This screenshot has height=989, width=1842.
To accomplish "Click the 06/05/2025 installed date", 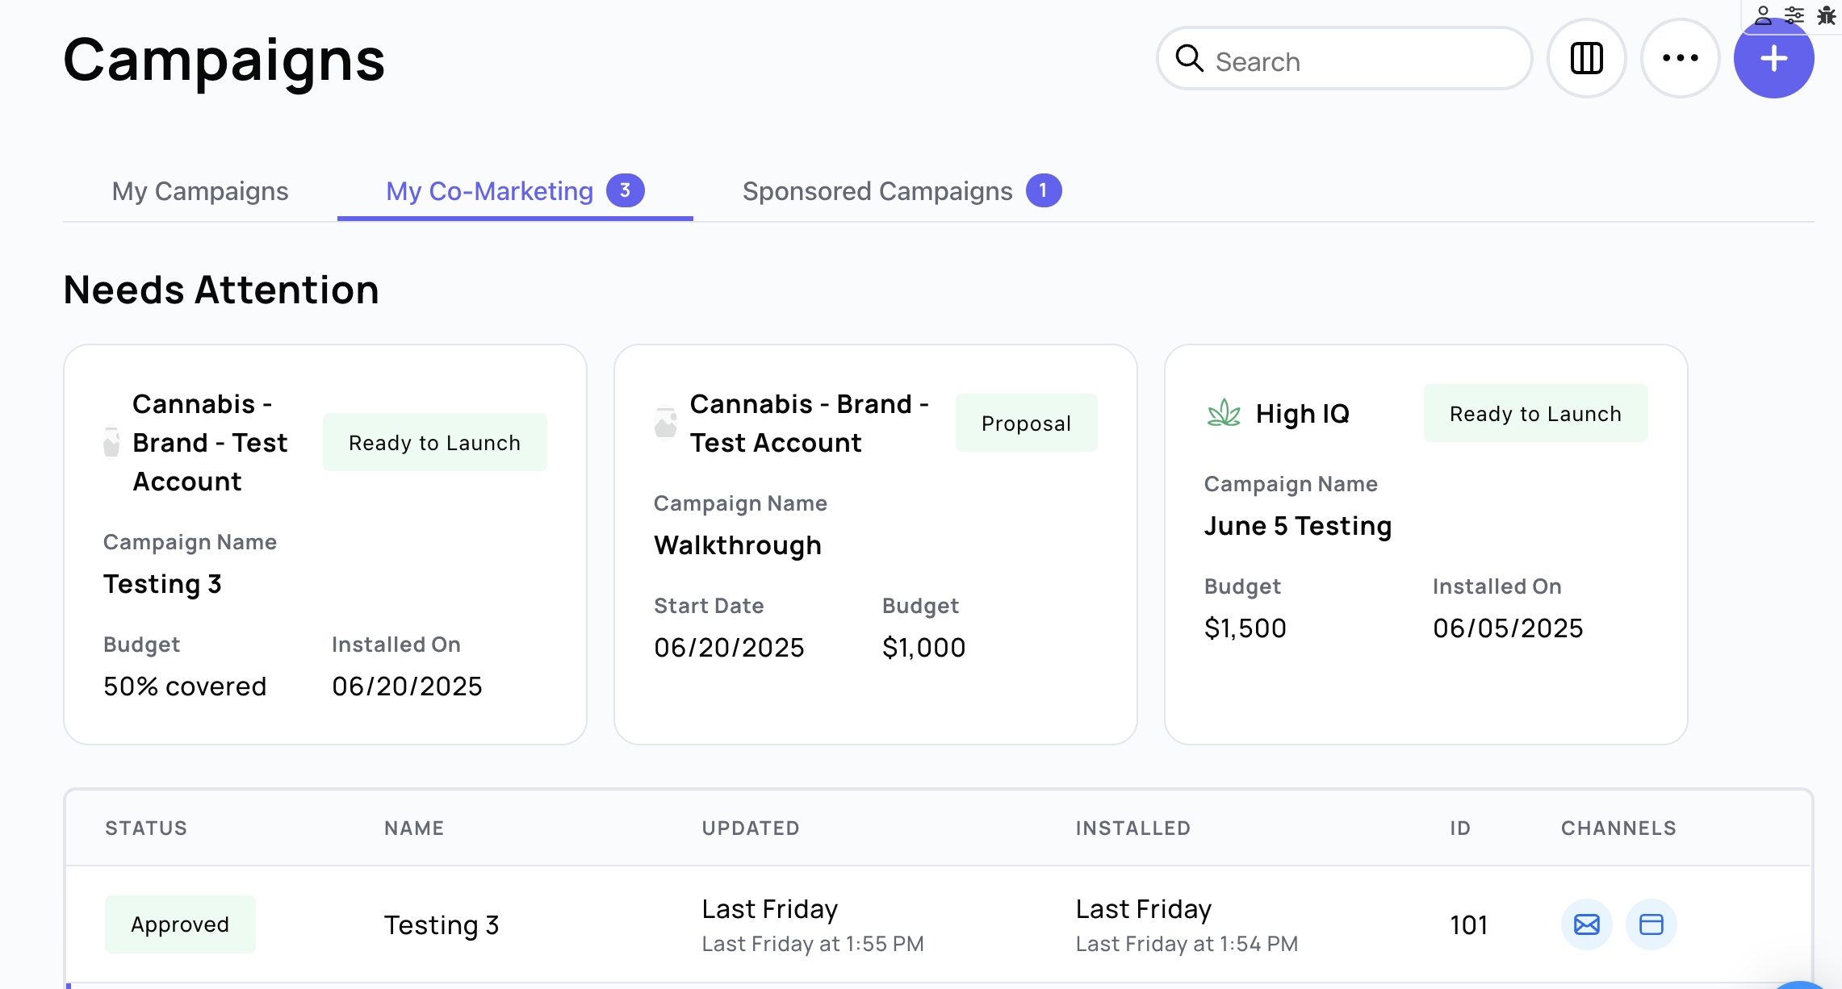I will pyautogui.click(x=1508, y=628).
